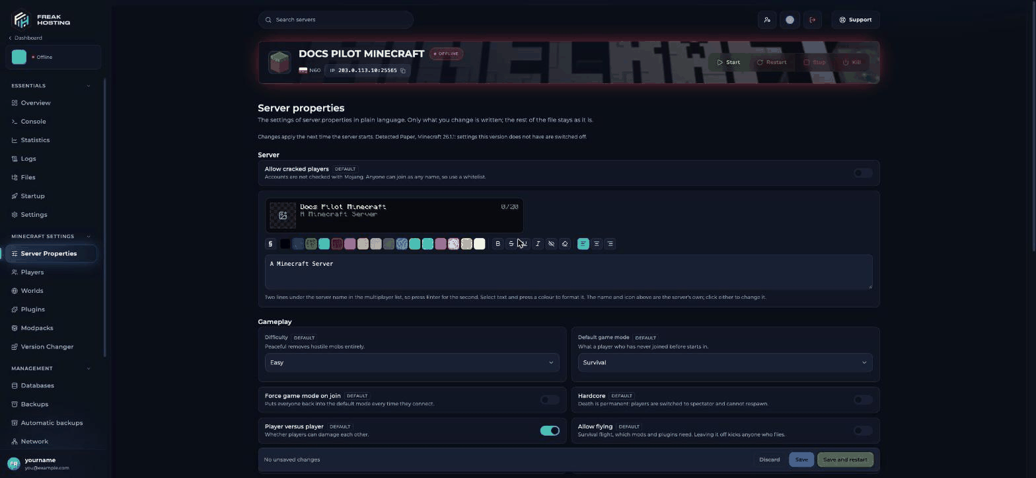
Task: Toggle Allow cracked players
Action: [863, 173]
